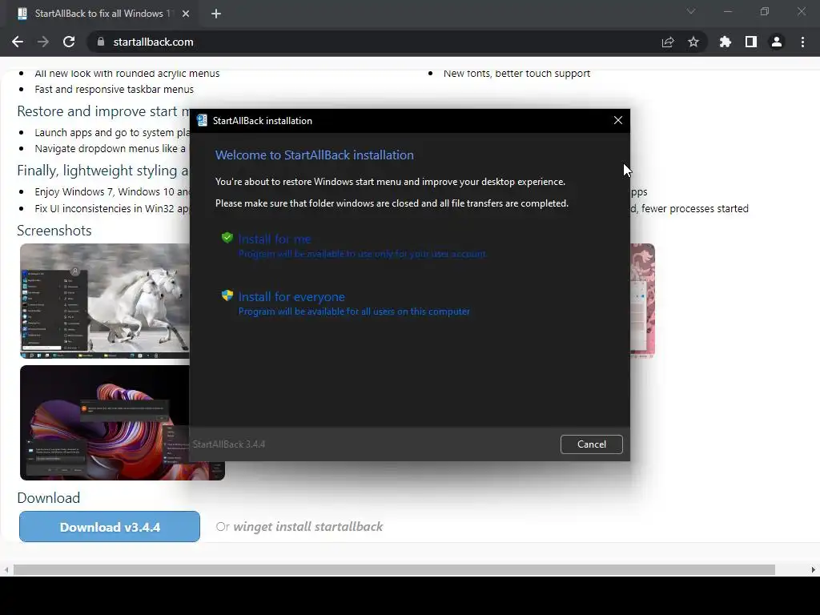This screenshot has width=820, height=615.
Task: Click the winget install startallback text
Action: click(x=308, y=527)
